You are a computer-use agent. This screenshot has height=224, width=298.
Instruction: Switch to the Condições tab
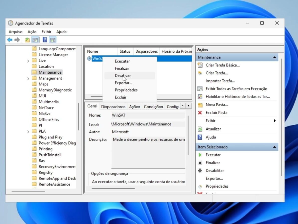[x=153, y=107]
